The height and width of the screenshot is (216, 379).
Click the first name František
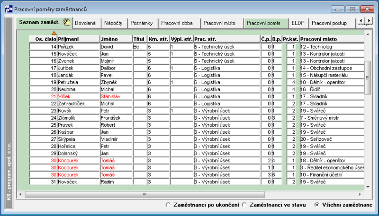(116, 118)
